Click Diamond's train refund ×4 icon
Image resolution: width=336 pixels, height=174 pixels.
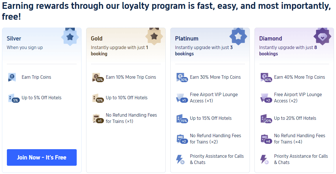point(265,139)
